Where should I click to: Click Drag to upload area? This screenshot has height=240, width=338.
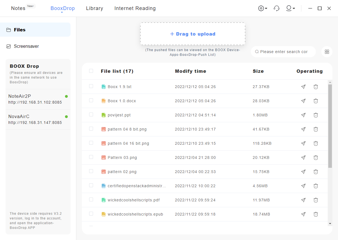coord(193,34)
